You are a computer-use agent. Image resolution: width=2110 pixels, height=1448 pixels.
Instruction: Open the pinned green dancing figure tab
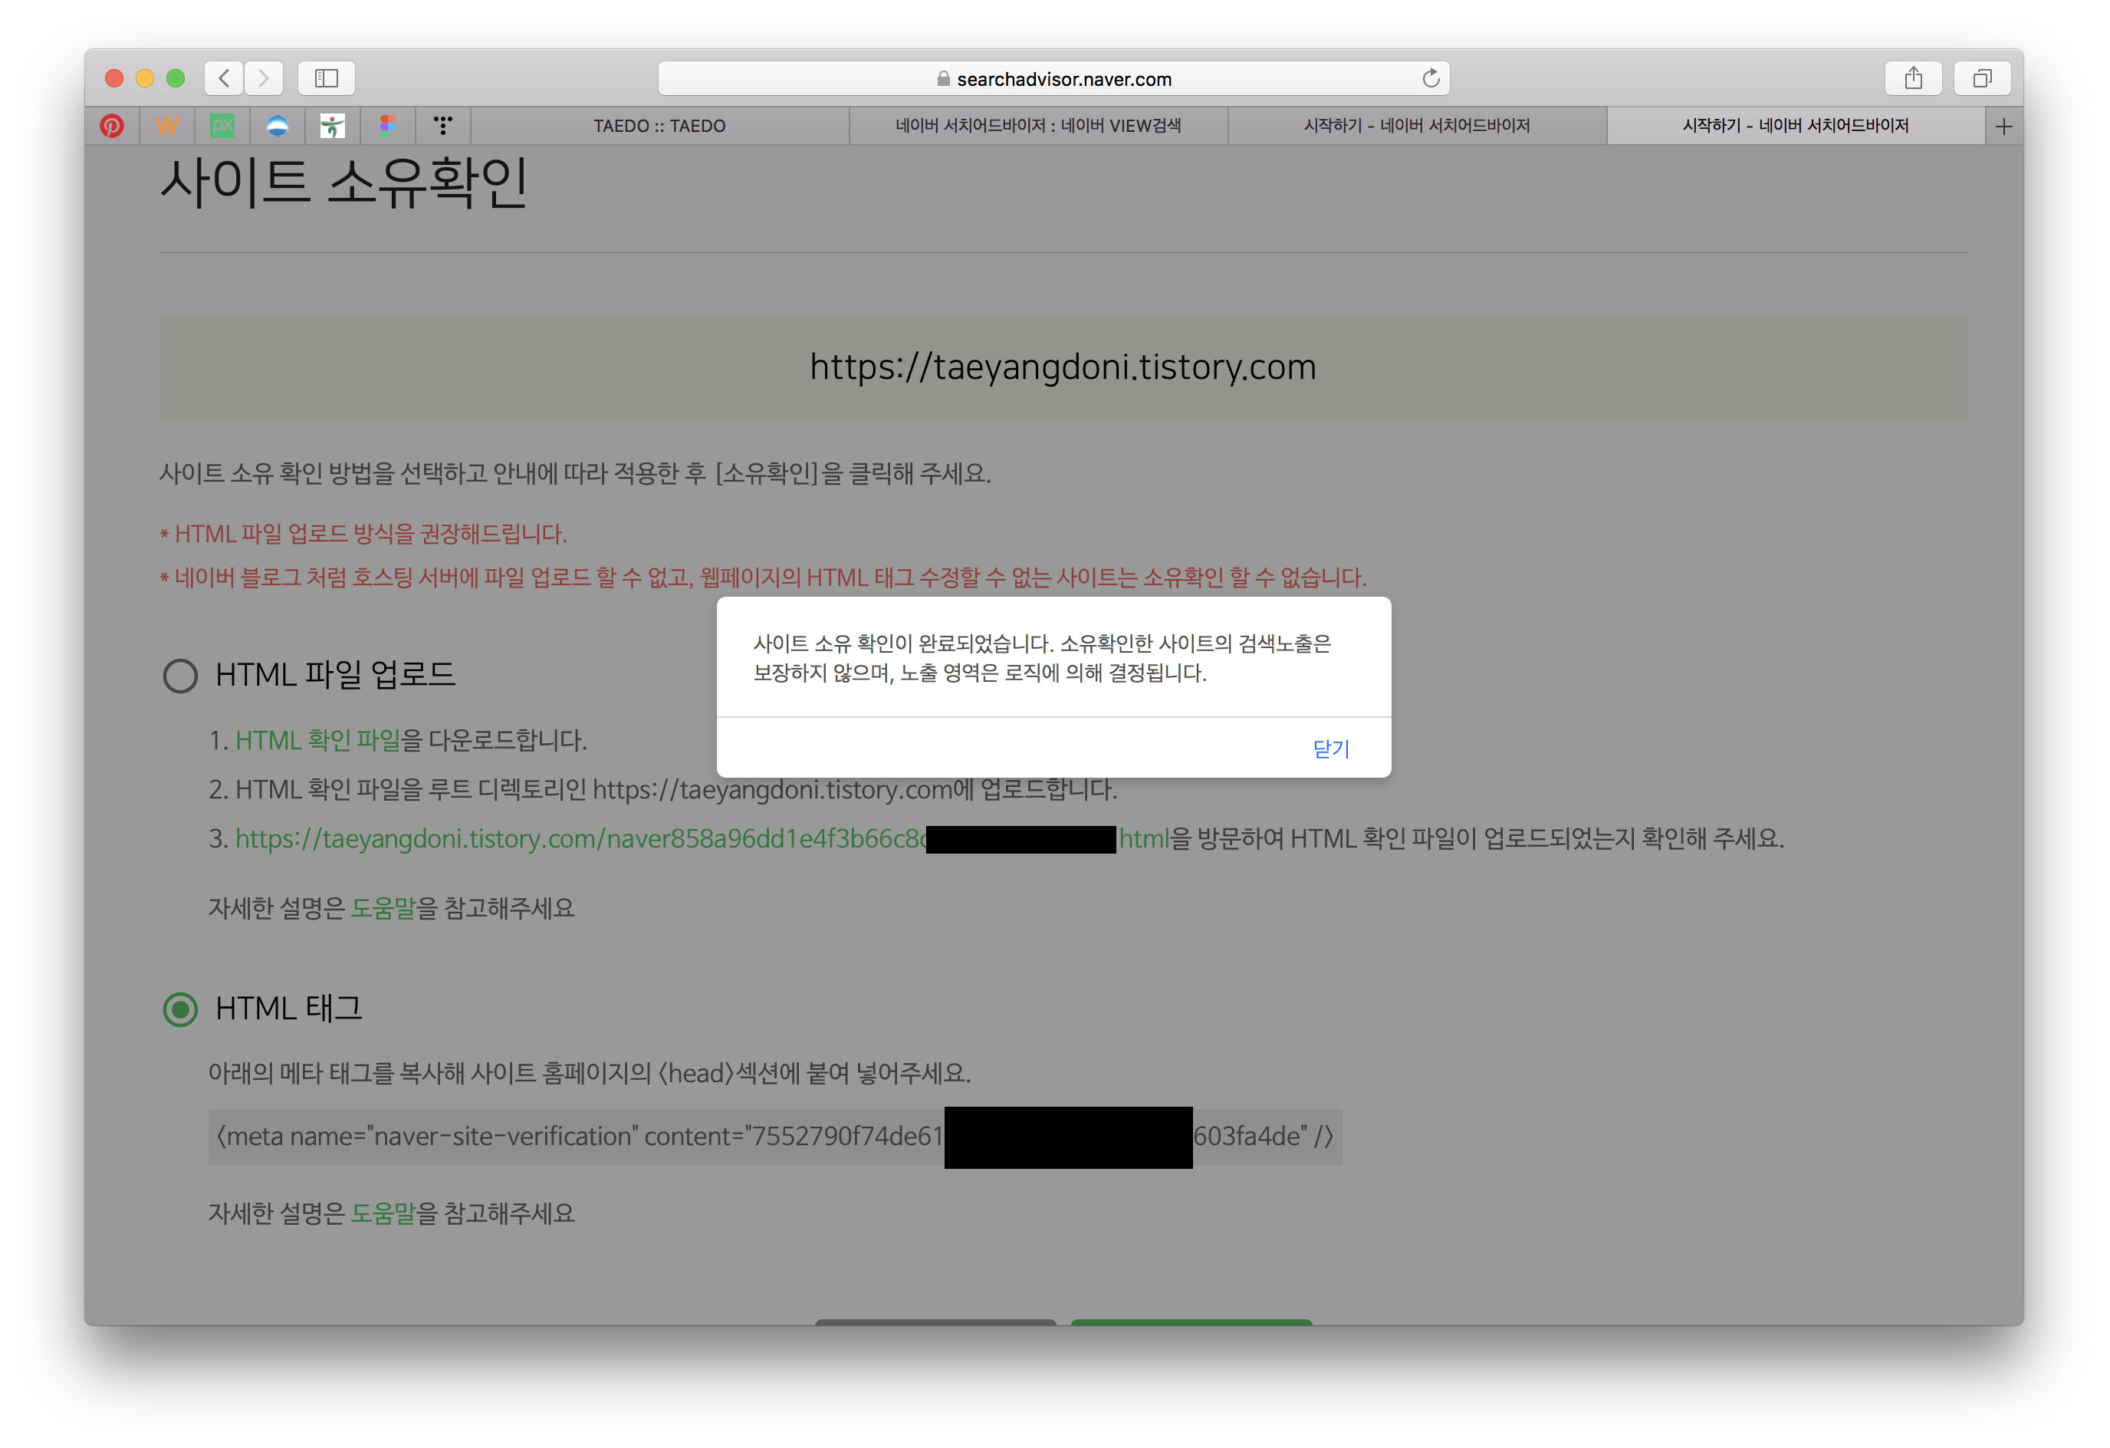coord(334,125)
